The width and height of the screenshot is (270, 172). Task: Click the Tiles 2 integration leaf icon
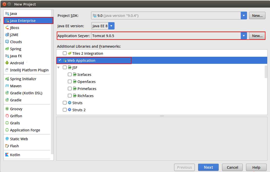pyautogui.click(x=70, y=53)
